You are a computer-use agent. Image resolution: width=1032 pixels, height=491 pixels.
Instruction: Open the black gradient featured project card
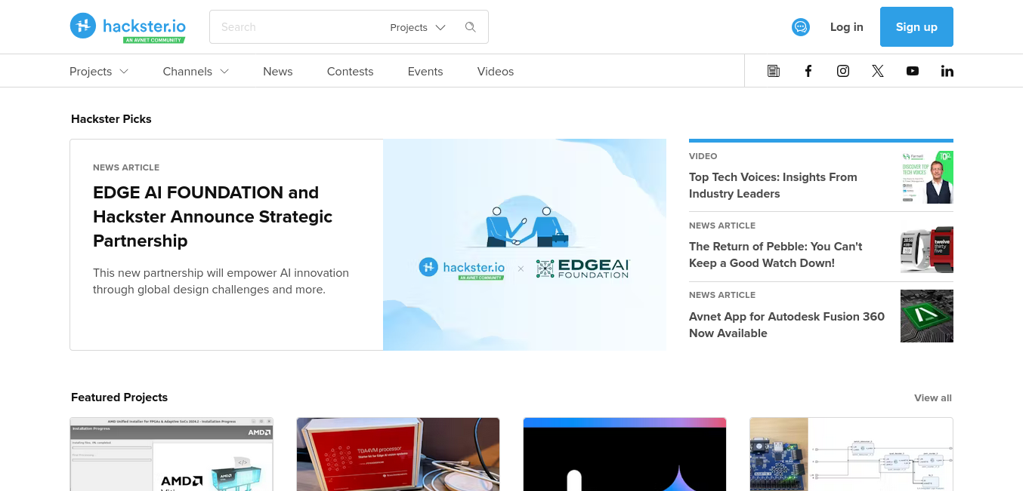click(x=625, y=454)
